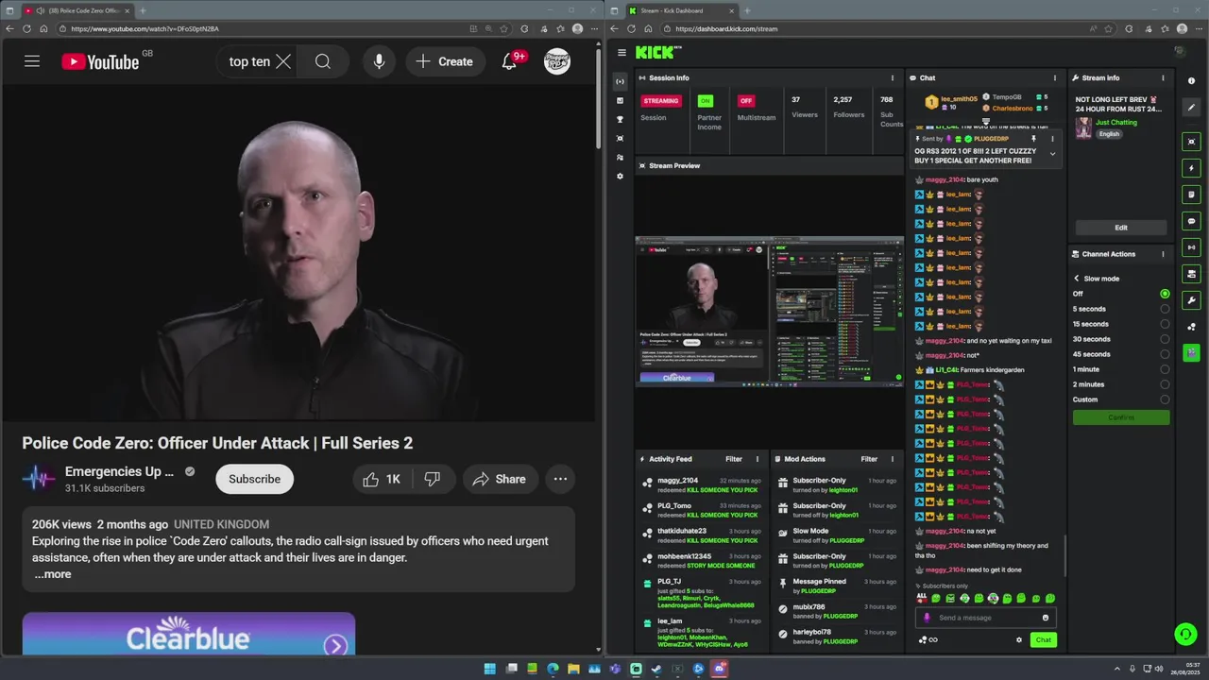Open the YouTube account avatar menu
Viewport: 1209px width, 680px height.
pyautogui.click(x=557, y=61)
